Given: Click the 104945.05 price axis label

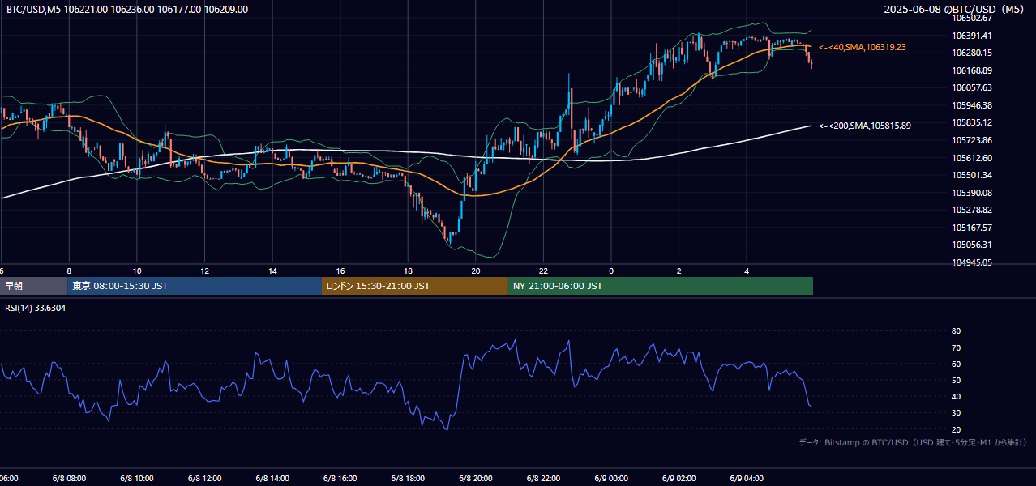Looking at the screenshot, I should [x=973, y=262].
